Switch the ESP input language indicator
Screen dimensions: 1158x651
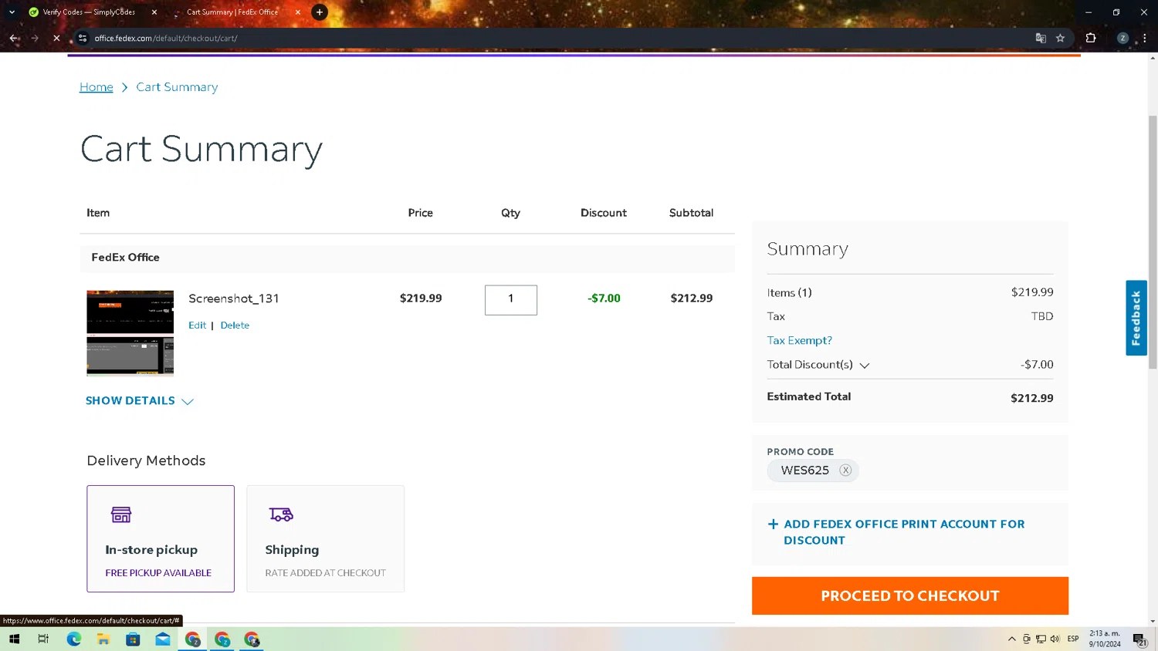[x=1073, y=639]
